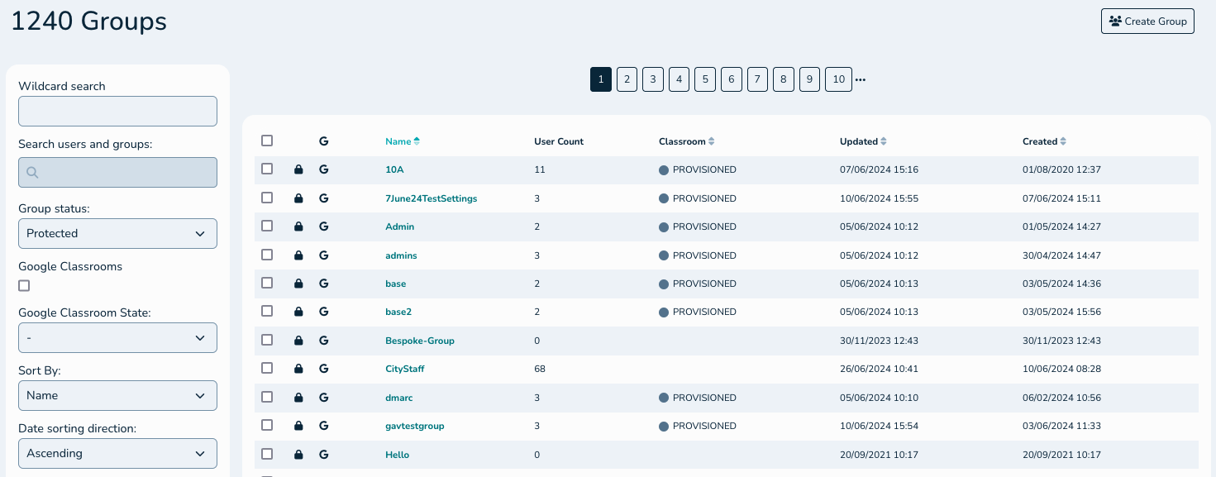Open the Group status dropdown

pyautogui.click(x=117, y=234)
